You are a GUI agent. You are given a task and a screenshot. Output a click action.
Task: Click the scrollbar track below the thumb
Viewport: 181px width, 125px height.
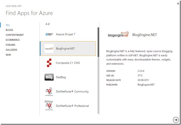coord(98,85)
